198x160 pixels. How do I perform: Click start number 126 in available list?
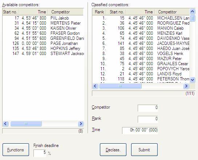pyautogui.click(x=16, y=43)
